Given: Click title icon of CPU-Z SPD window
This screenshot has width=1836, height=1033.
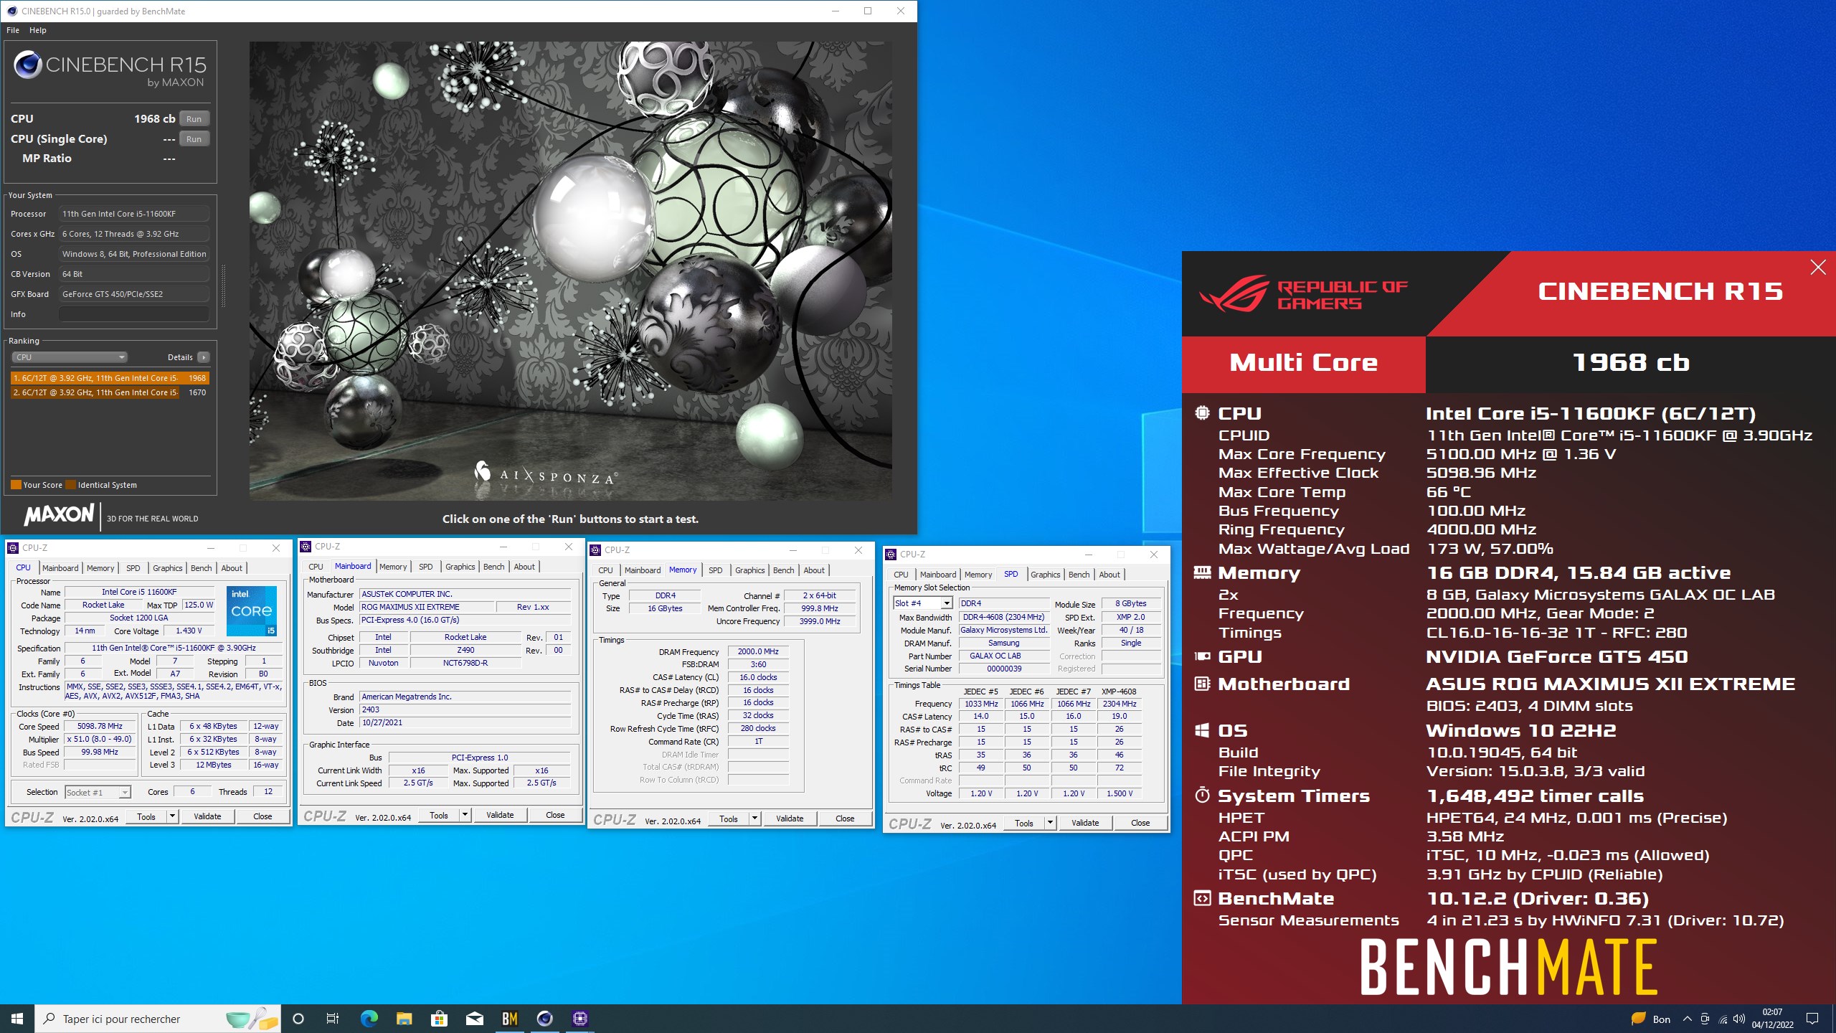Looking at the screenshot, I should tap(891, 554).
